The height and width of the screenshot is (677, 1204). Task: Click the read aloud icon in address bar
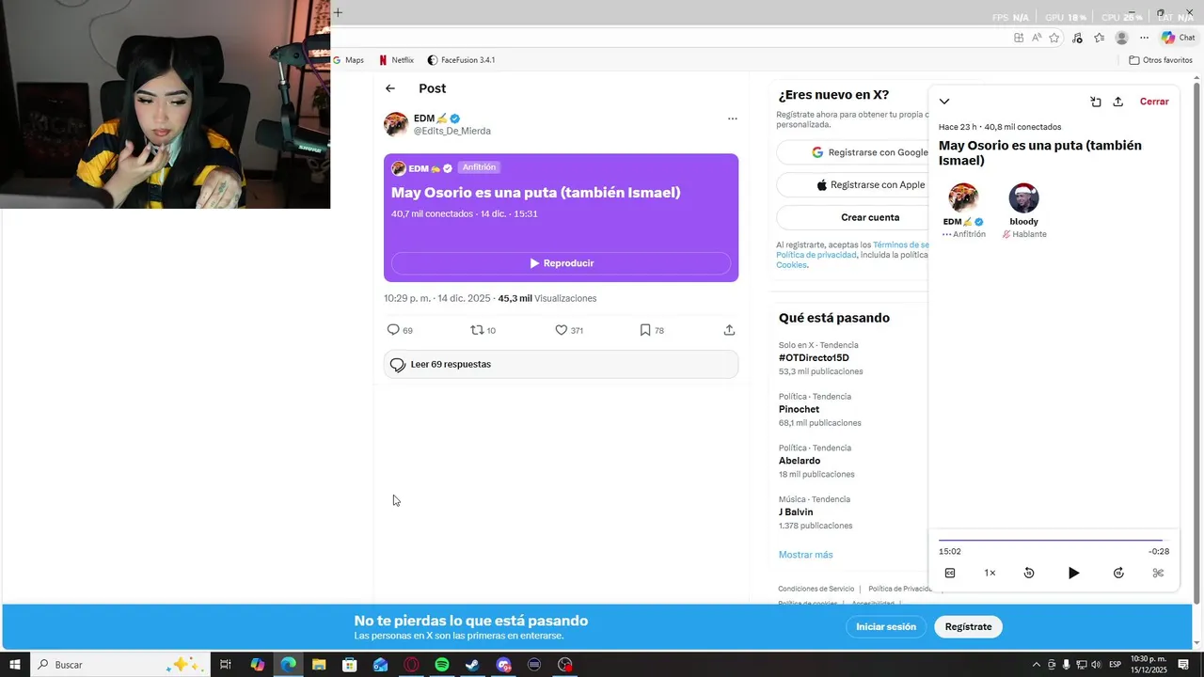pos(1037,38)
